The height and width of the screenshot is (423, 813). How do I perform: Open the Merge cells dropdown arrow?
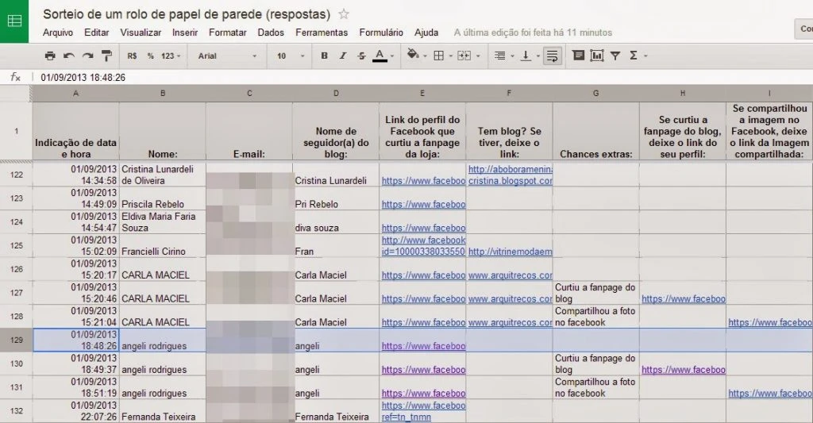478,56
